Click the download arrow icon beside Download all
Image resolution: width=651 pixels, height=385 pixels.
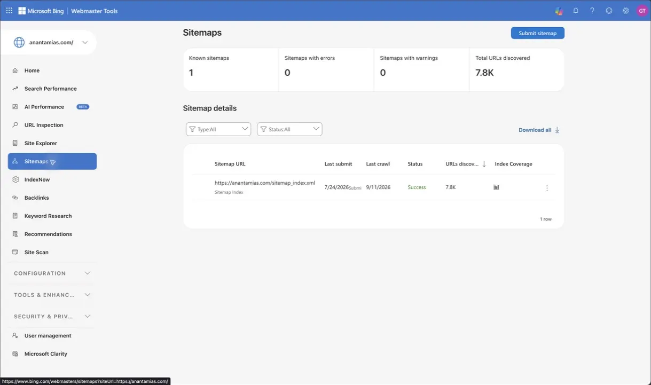(557, 130)
